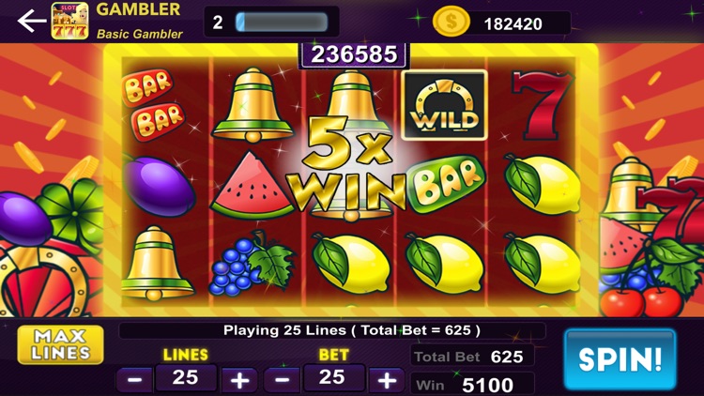Viewport: 704px width, 396px height.
Task: Tap the green BAR symbol
Action: (446, 184)
